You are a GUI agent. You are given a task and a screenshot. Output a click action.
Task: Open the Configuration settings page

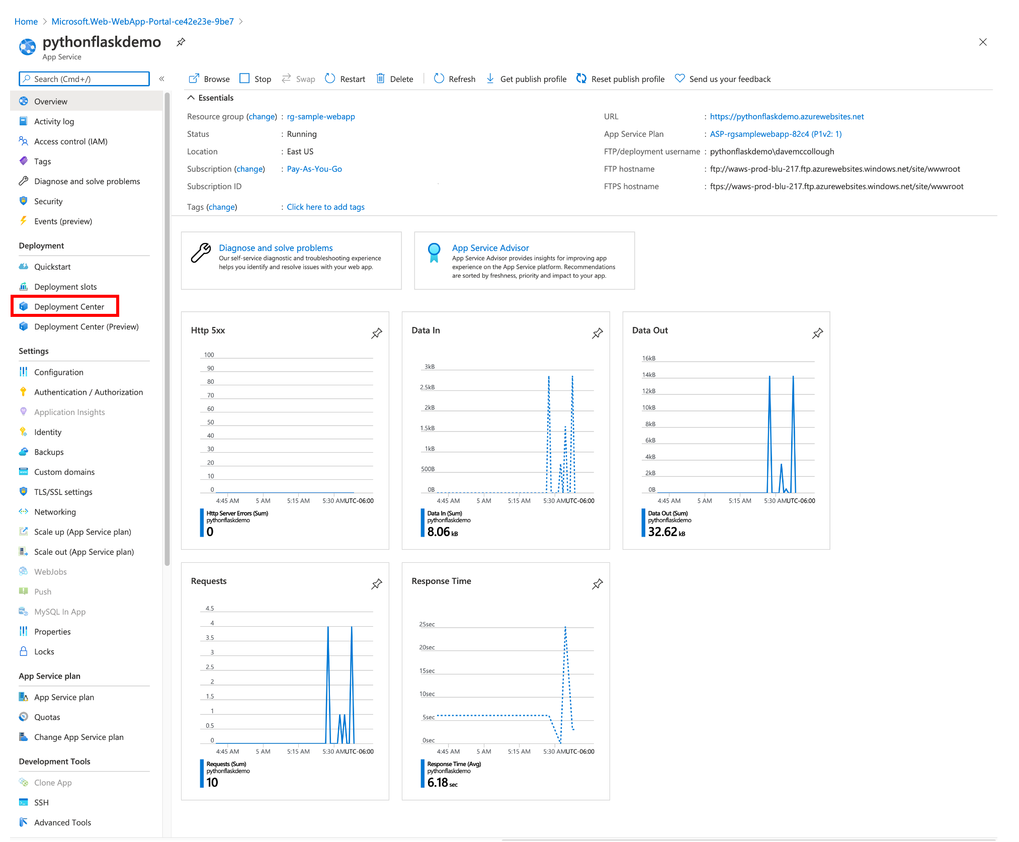click(x=58, y=372)
